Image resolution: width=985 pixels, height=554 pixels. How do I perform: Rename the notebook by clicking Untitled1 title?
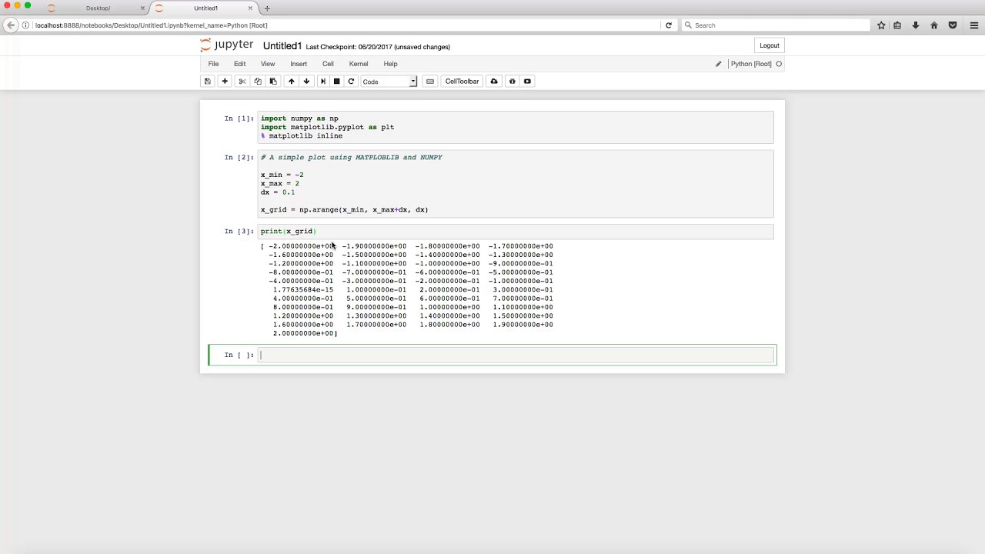point(282,46)
